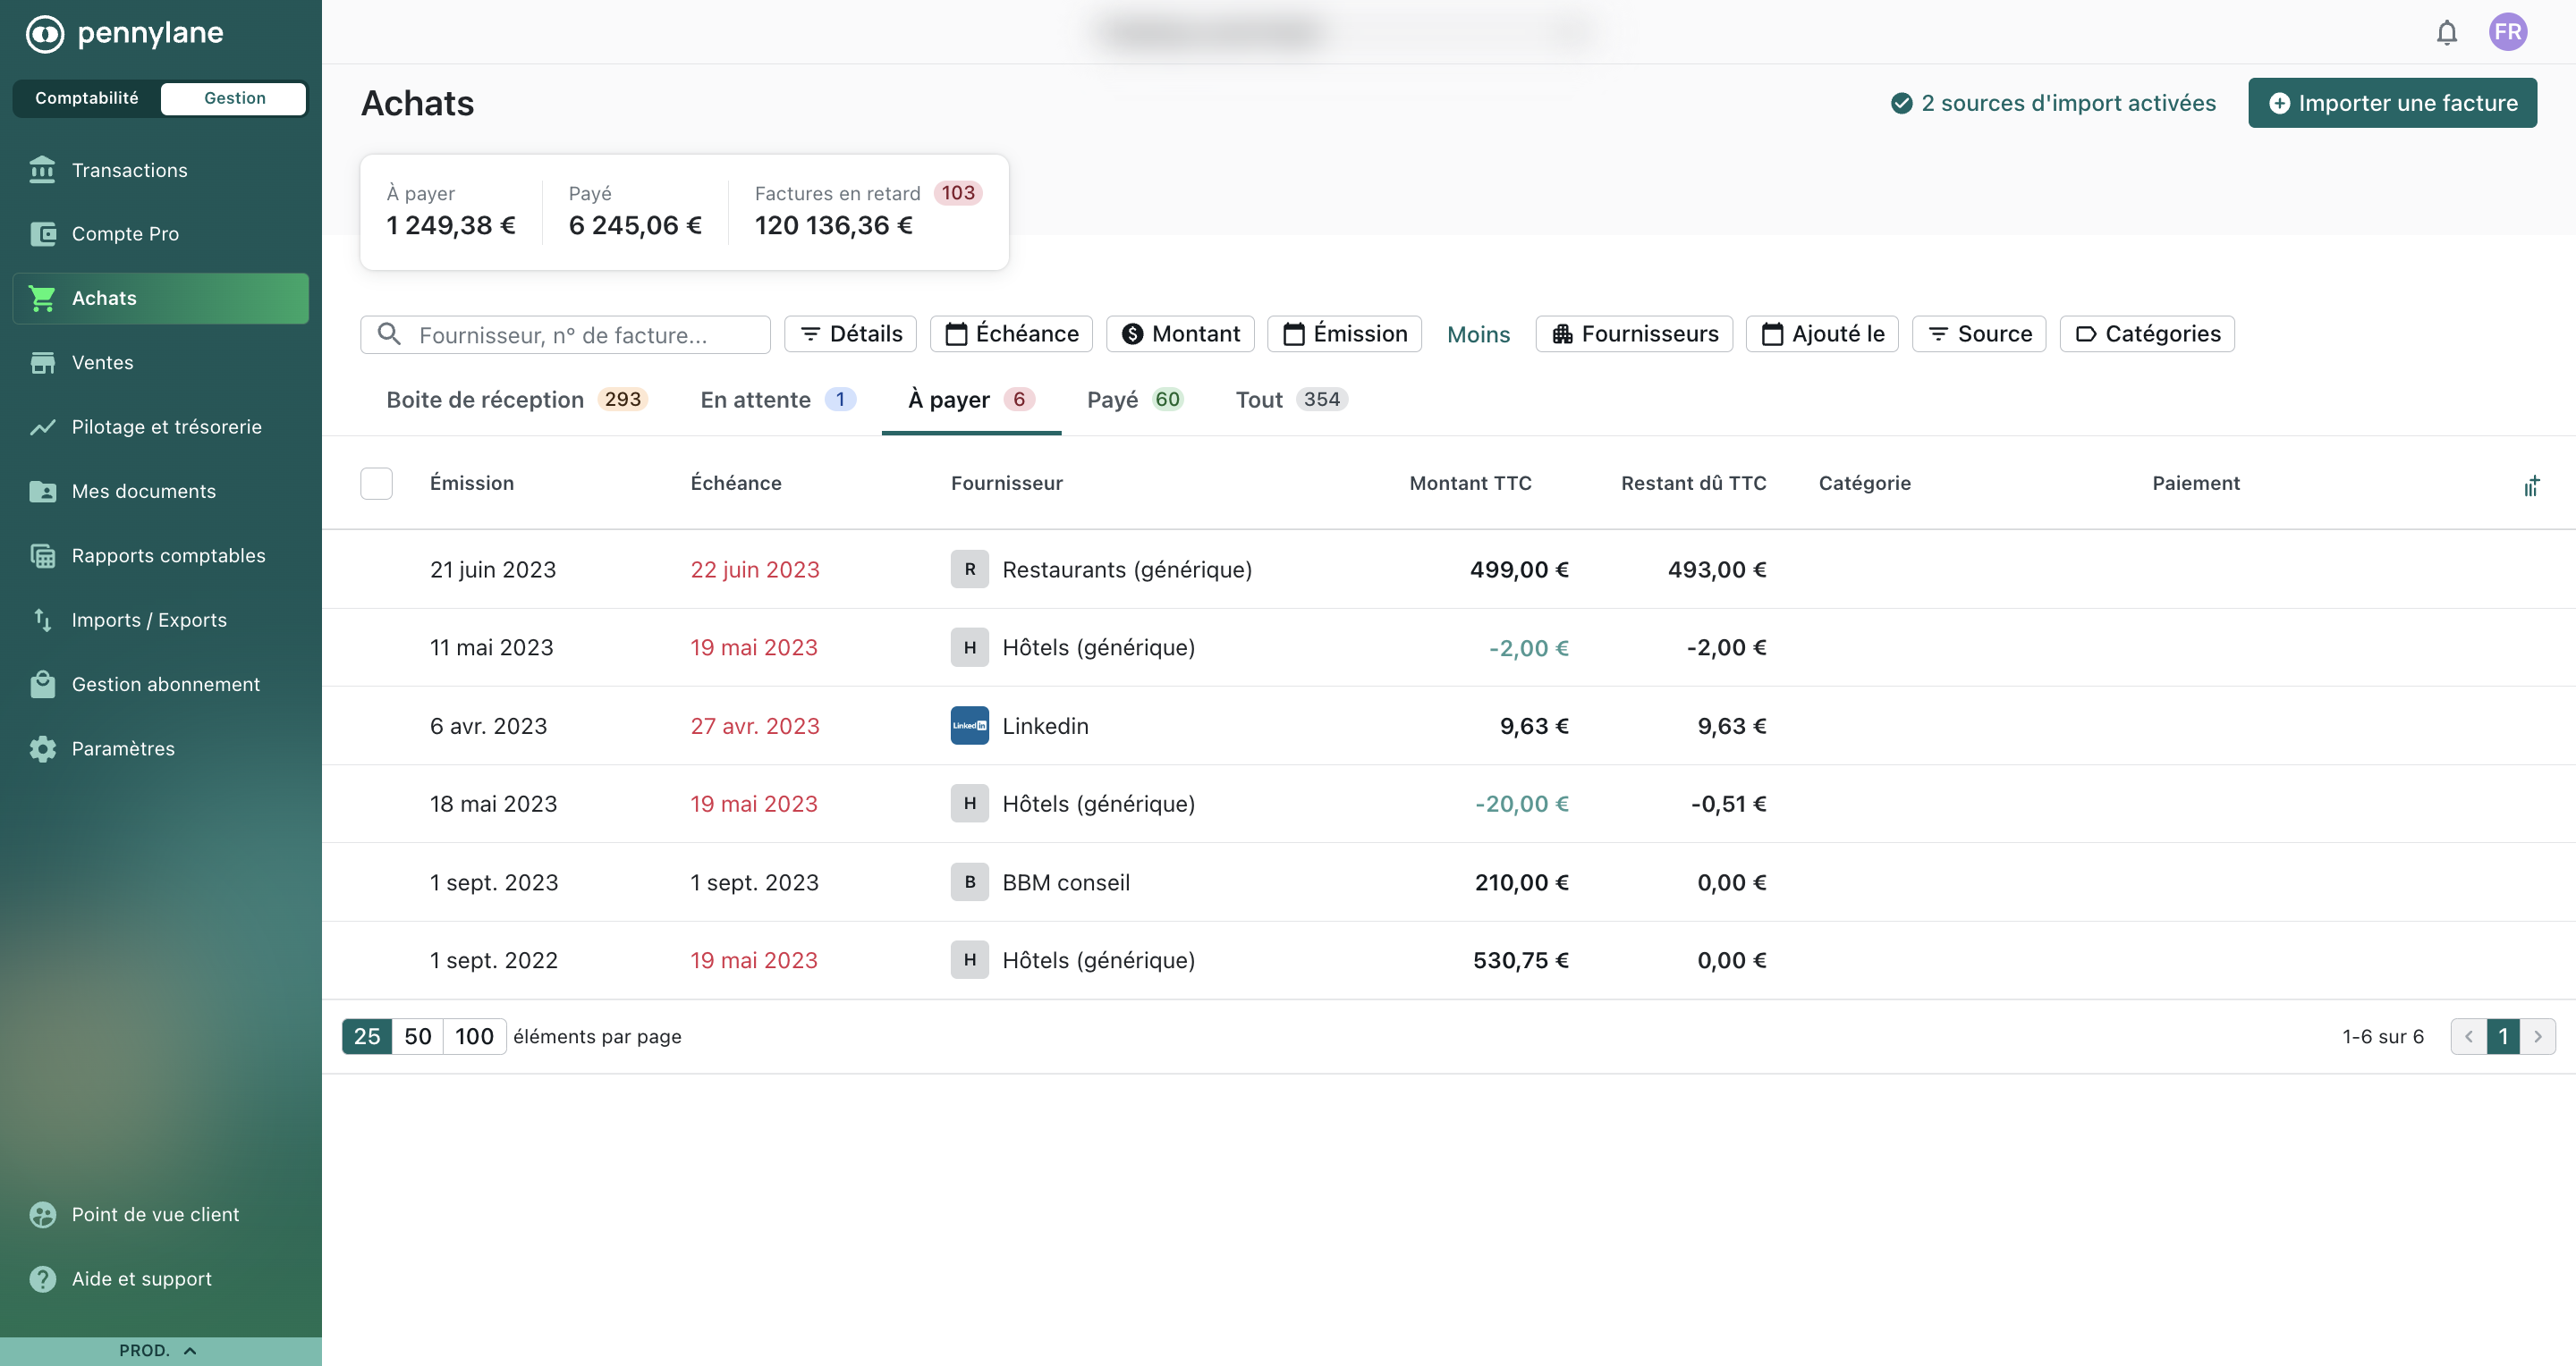Open the Échéance date filter
The width and height of the screenshot is (2576, 1366).
[1011, 333]
